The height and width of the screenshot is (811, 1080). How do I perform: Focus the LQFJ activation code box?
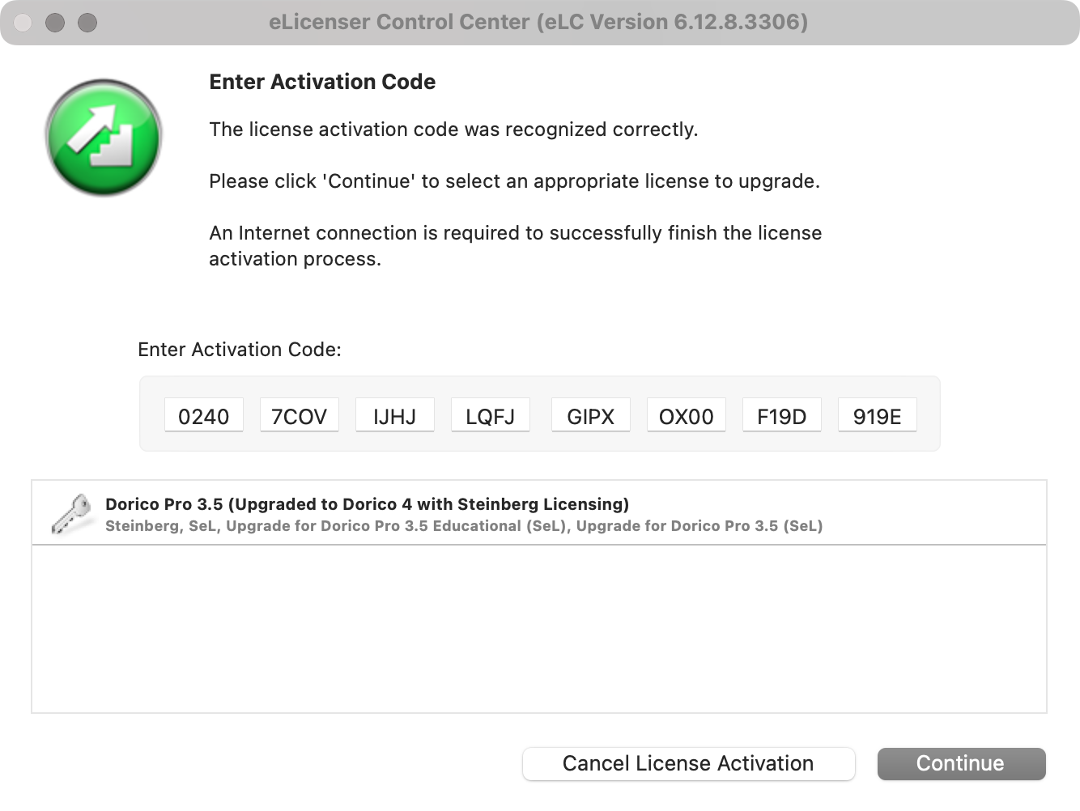(491, 415)
